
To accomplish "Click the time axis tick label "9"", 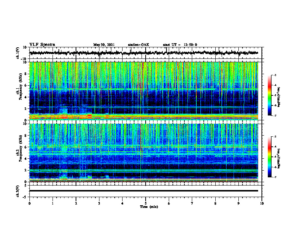I will (x=238, y=203).
